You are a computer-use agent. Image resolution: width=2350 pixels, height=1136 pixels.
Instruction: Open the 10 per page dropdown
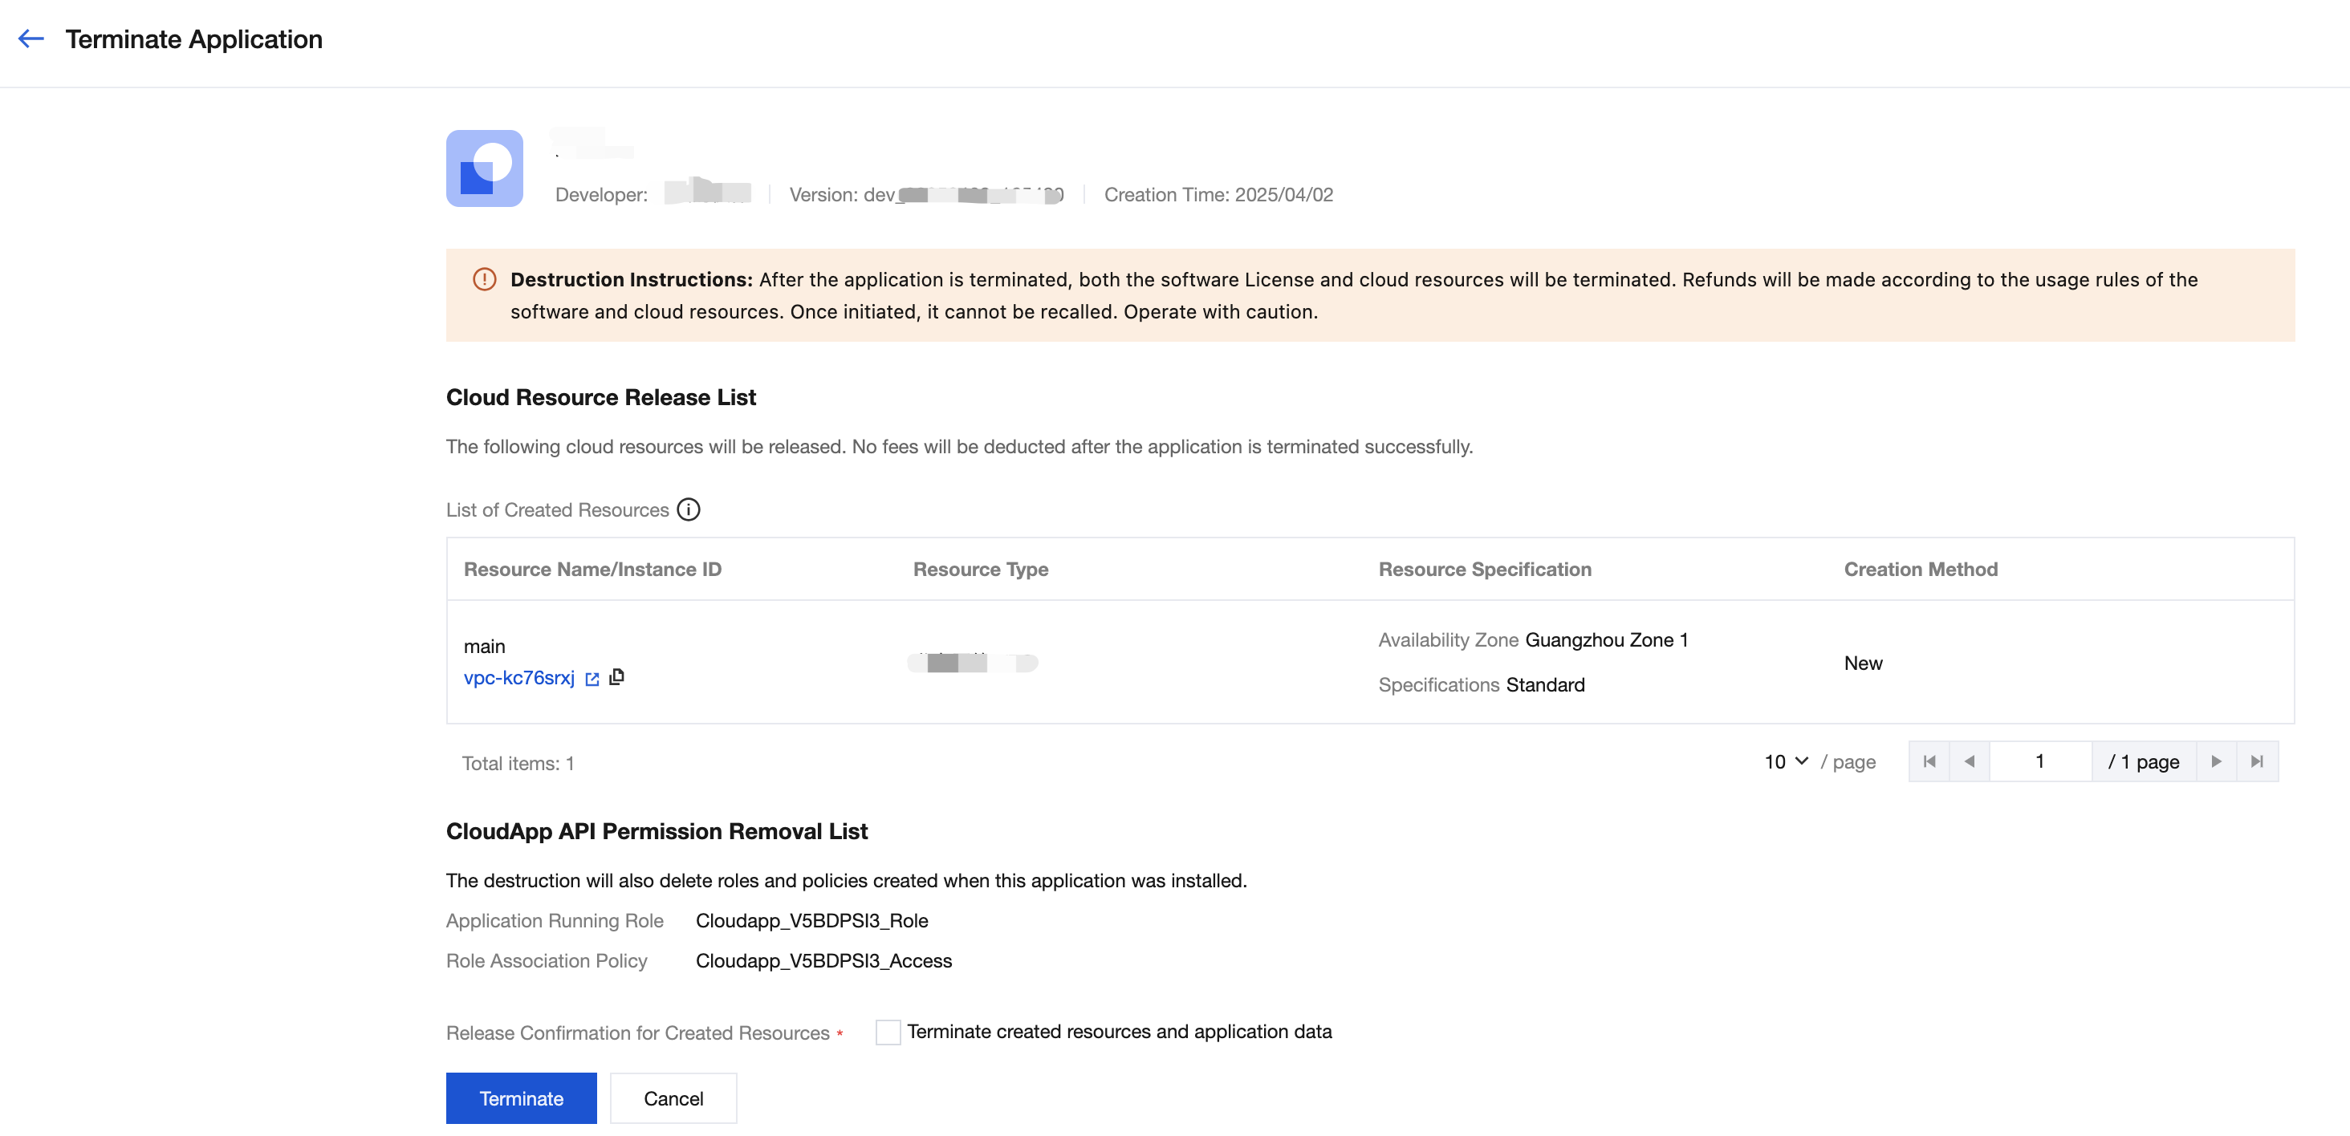coord(1785,762)
